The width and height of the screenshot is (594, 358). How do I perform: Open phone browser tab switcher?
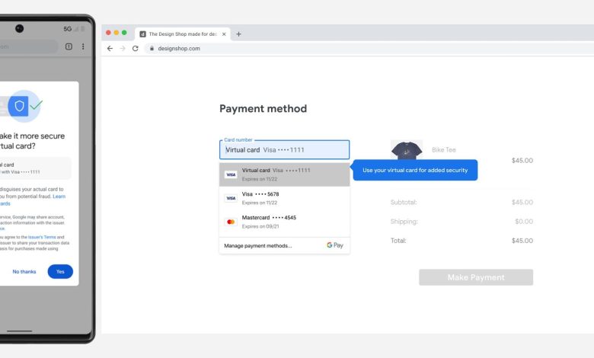(x=69, y=46)
